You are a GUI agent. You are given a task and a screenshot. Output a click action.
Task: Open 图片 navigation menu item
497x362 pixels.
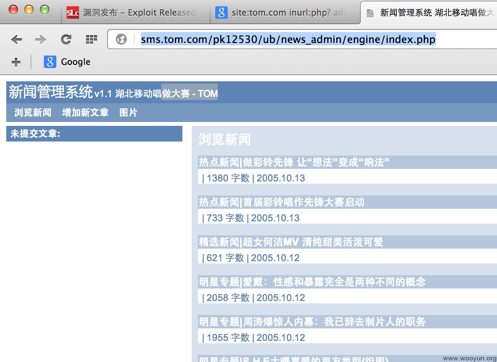coord(128,113)
